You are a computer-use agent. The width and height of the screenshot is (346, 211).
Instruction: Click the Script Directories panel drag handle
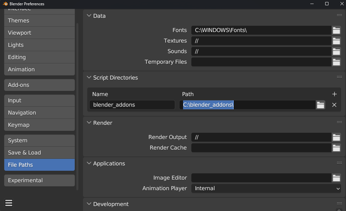339,77
